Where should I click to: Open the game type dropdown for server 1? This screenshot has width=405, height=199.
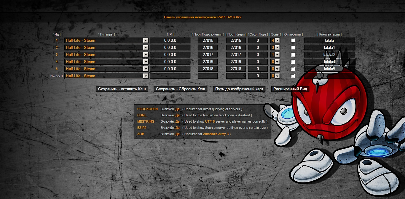point(106,41)
